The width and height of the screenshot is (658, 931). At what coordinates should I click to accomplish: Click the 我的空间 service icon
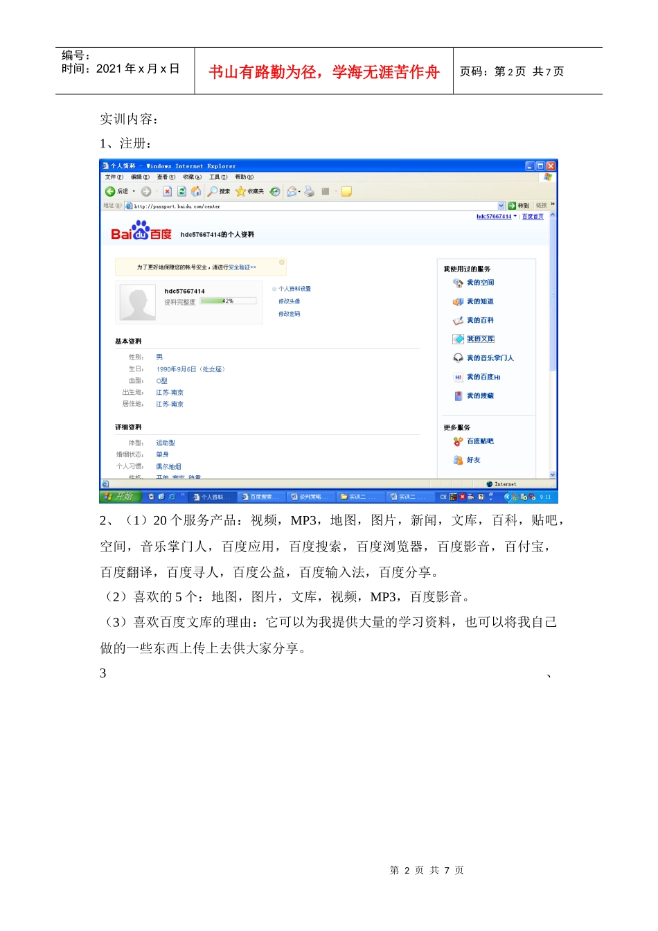[458, 283]
